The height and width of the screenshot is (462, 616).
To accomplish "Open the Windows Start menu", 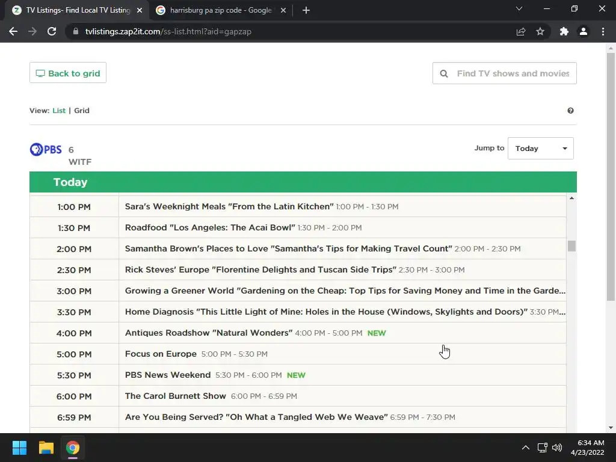I will coord(19,448).
